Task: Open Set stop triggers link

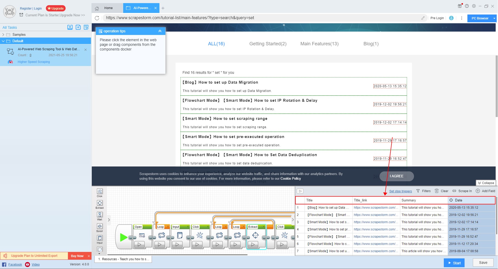Action: (401, 191)
